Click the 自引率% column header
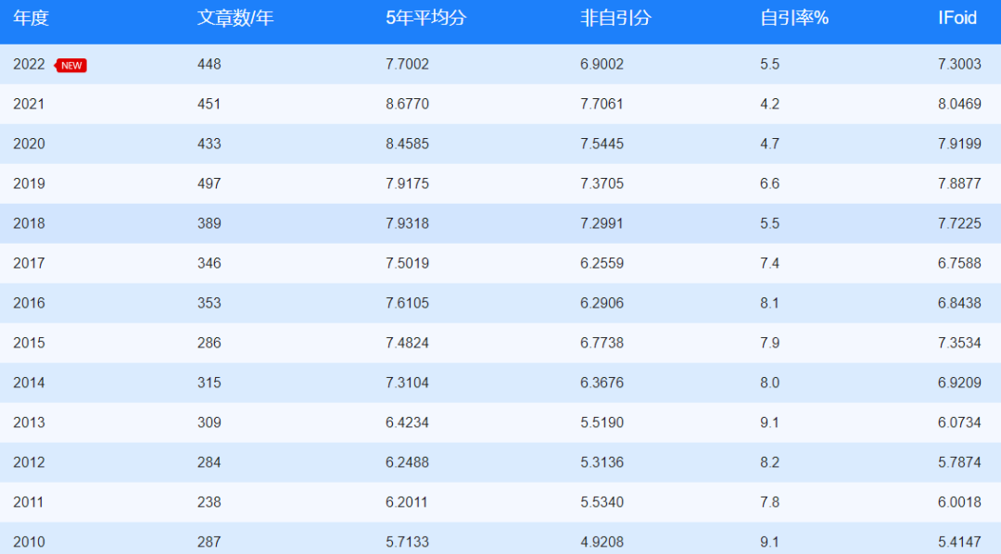This screenshot has width=1001, height=554. click(794, 18)
